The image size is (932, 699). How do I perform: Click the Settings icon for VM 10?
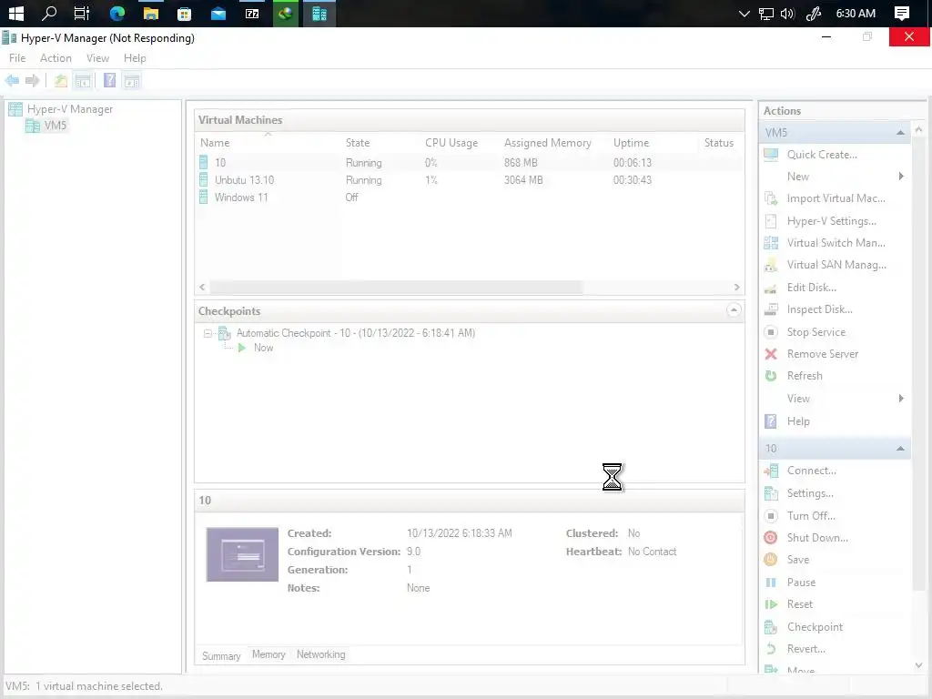pos(771,493)
